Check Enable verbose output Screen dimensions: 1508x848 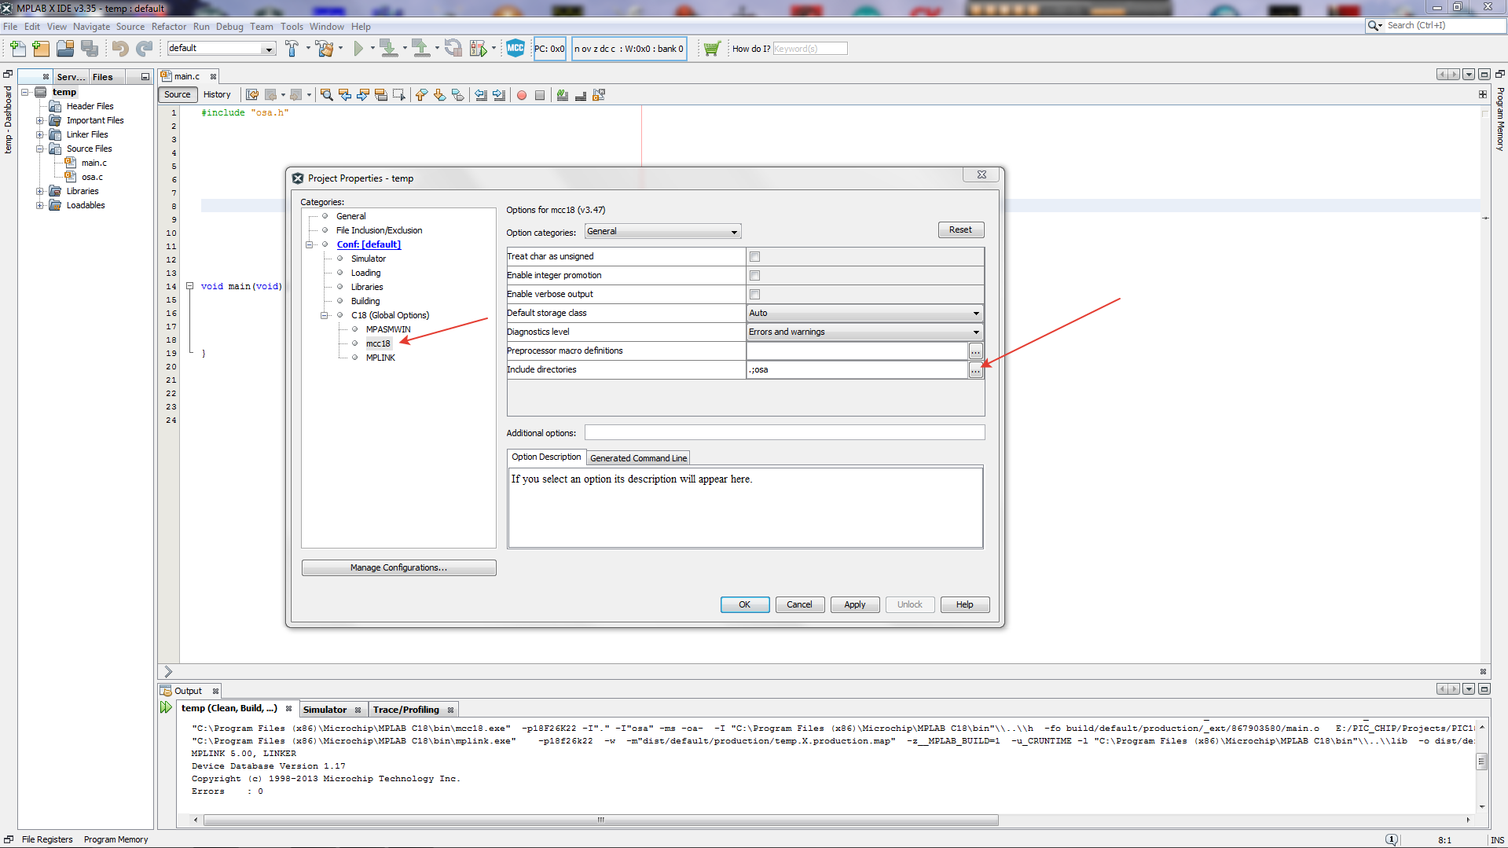[x=754, y=295]
